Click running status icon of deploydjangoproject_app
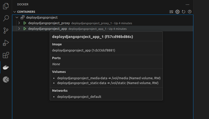The image size is (209, 119). pyautogui.click(x=25, y=29)
